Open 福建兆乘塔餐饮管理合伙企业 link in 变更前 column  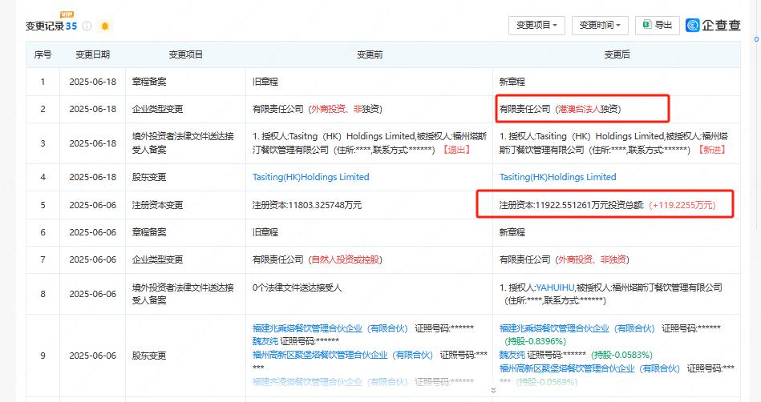[330, 328]
